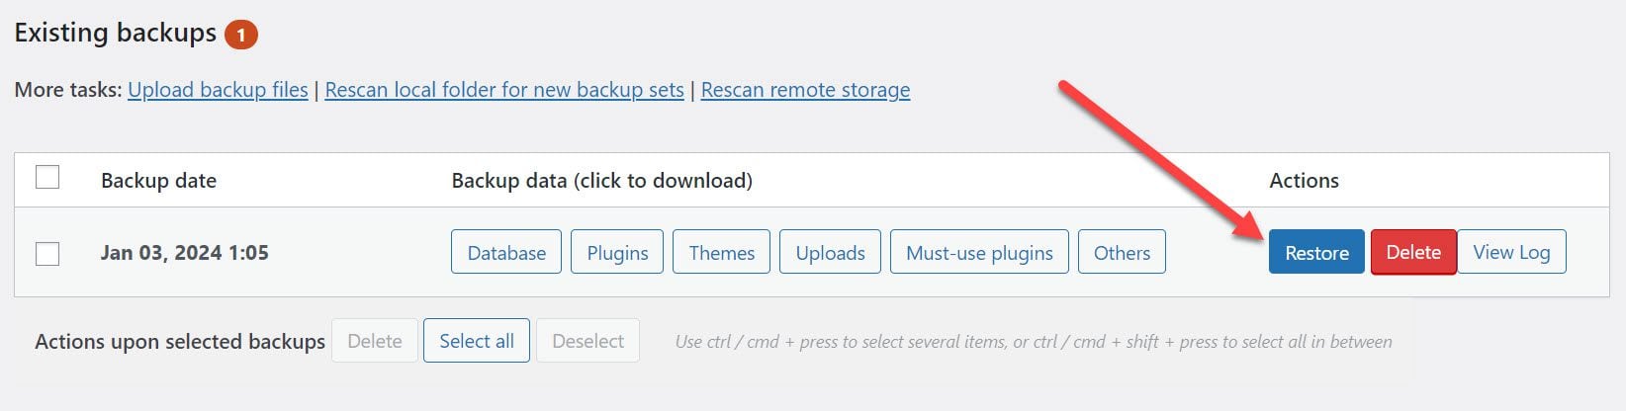The width and height of the screenshot is (1626, 411).
Task: Click the Must-use plugins button
Action: tap(979, 252)
